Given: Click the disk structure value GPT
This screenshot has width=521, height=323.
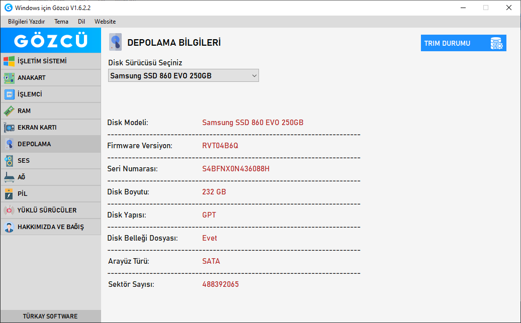Looking at the screenshot, I should click(x=209, y=215).
